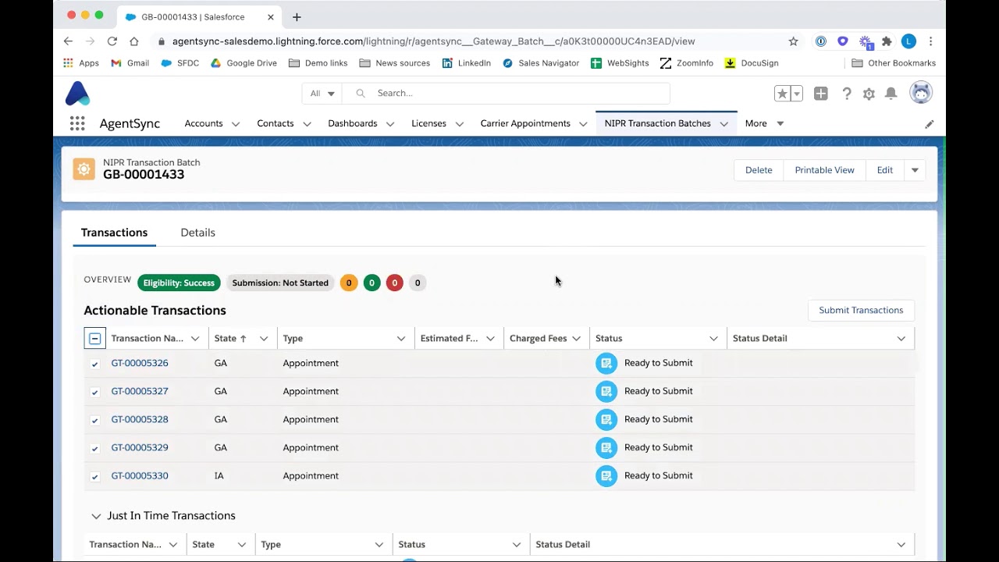
Task: Sort by the State column header
Action: pos(230,338)
